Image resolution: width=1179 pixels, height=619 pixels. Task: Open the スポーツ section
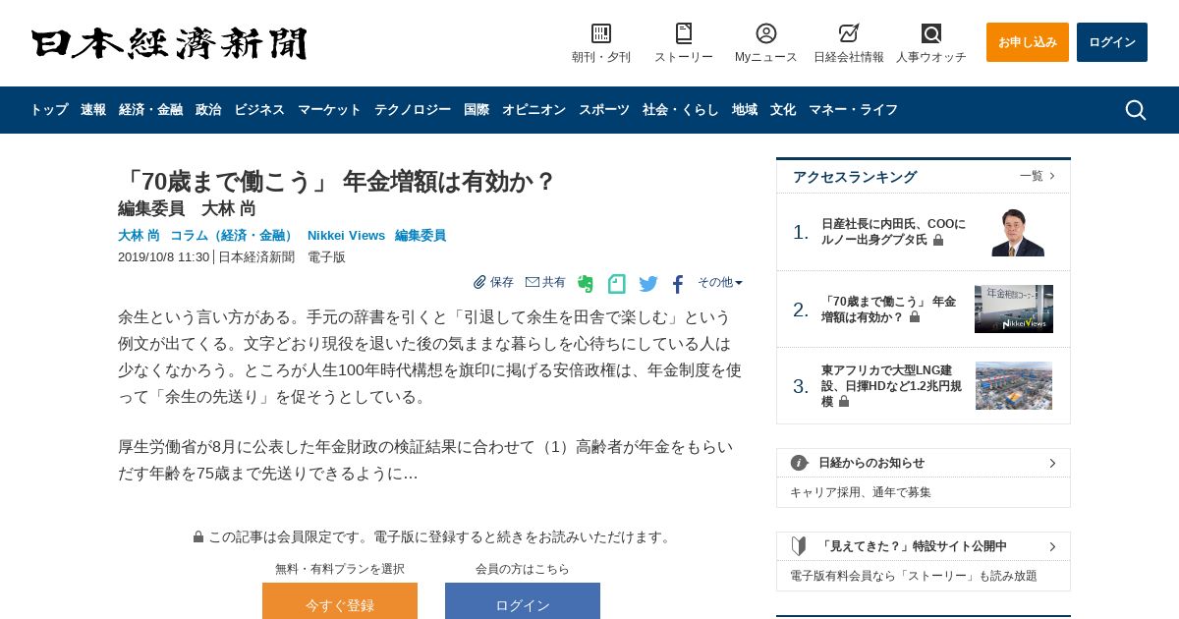click(604, 110)
